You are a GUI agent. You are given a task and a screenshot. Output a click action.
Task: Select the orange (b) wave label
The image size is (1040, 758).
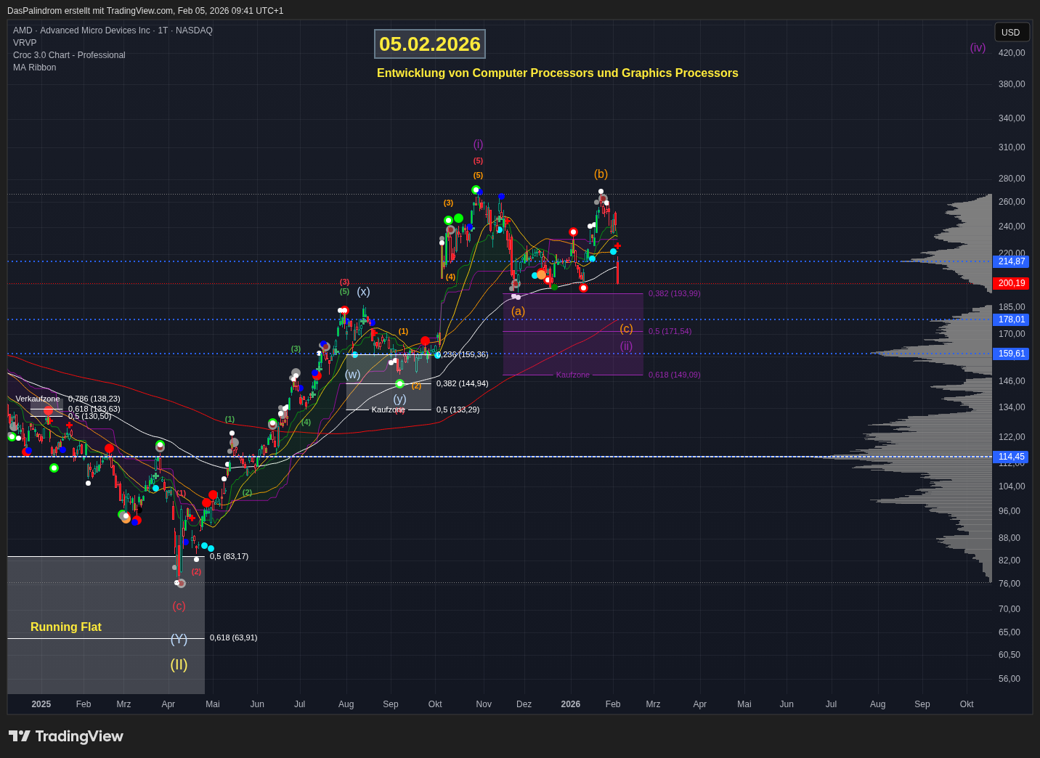click(601, 174)
